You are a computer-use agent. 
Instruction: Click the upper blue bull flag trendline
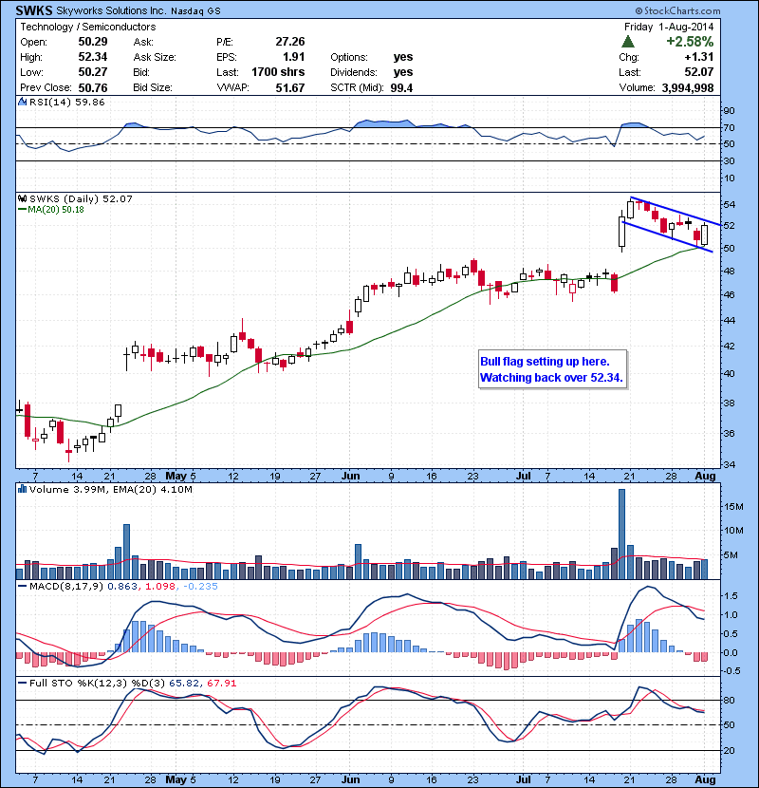(x=676, y=211)
